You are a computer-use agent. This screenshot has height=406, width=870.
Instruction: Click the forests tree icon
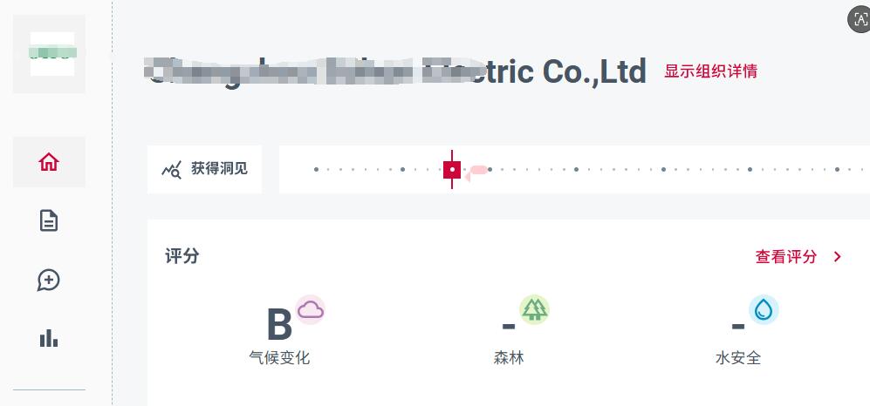(534, 309)
